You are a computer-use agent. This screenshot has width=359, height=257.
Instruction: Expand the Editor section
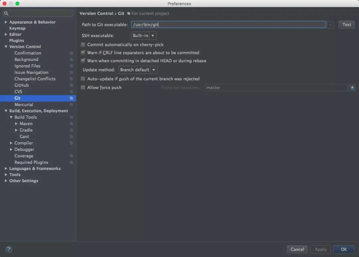6,34
